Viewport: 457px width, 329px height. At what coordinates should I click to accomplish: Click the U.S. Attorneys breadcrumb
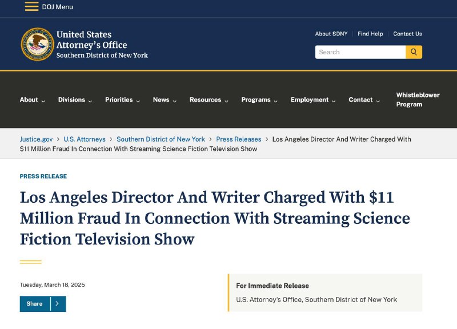pyautogui.click(x=85, y=139)
